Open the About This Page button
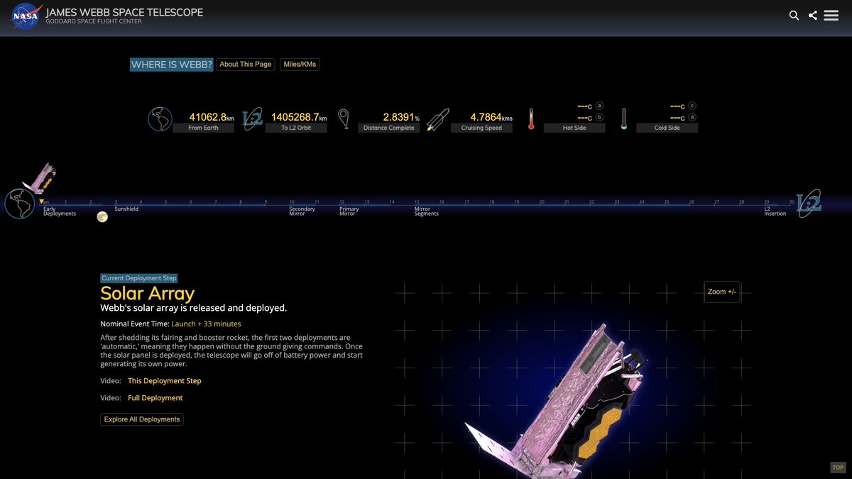 tap(246, 65)
